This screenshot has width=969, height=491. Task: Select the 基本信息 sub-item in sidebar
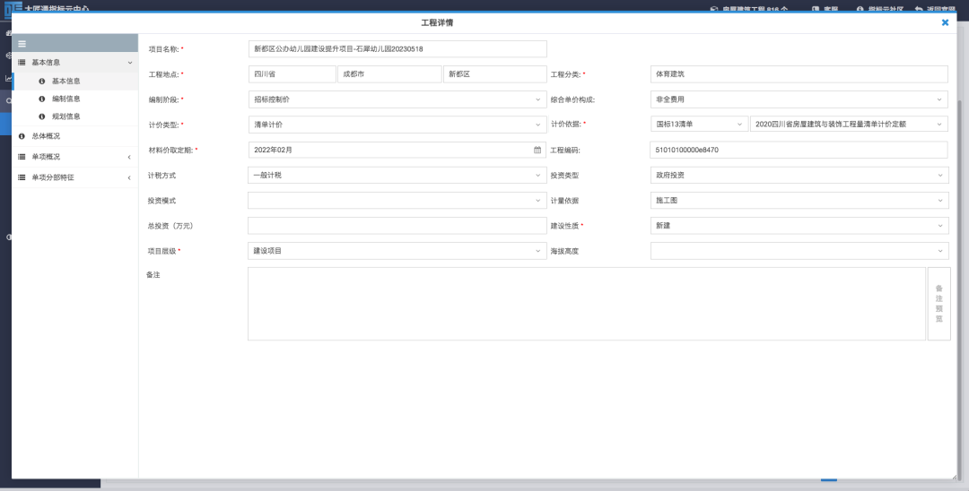(74, 81)
